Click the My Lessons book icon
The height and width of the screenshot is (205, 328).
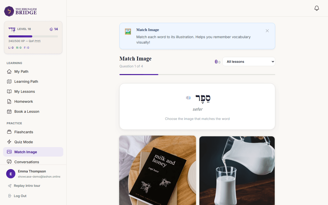(9, 91)
